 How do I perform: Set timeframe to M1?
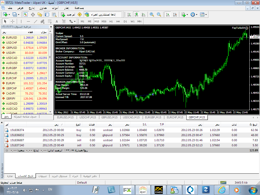pyautogui.click(x=83, y=21)
